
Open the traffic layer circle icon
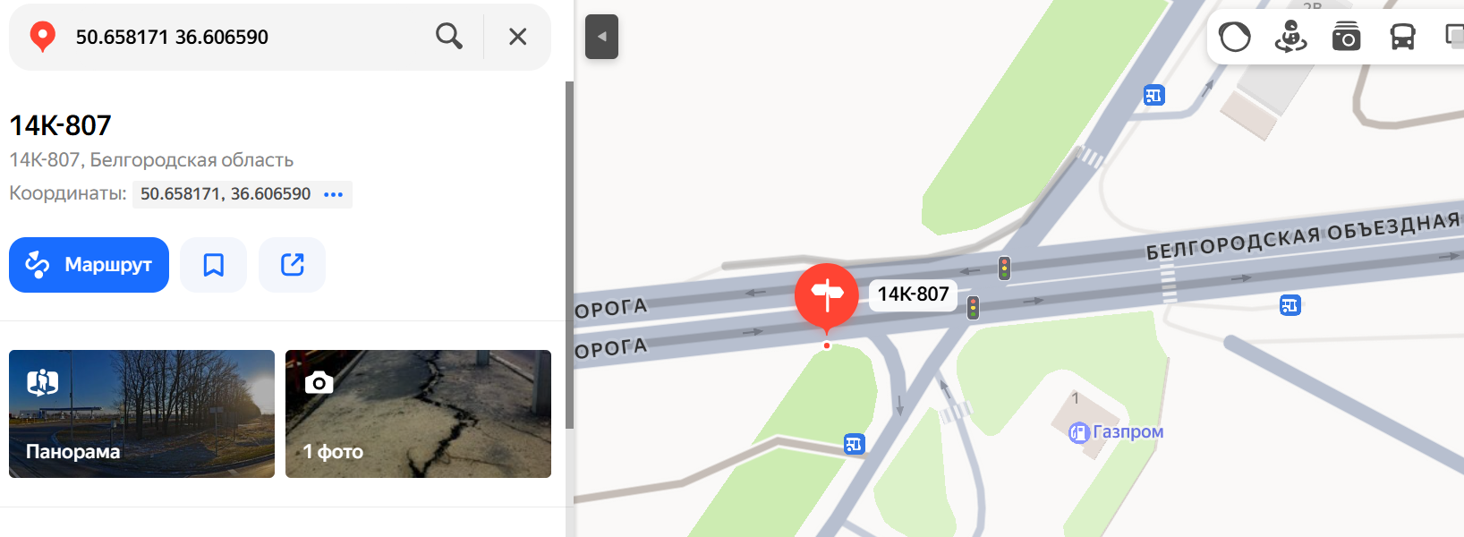tap(1235, 37)
